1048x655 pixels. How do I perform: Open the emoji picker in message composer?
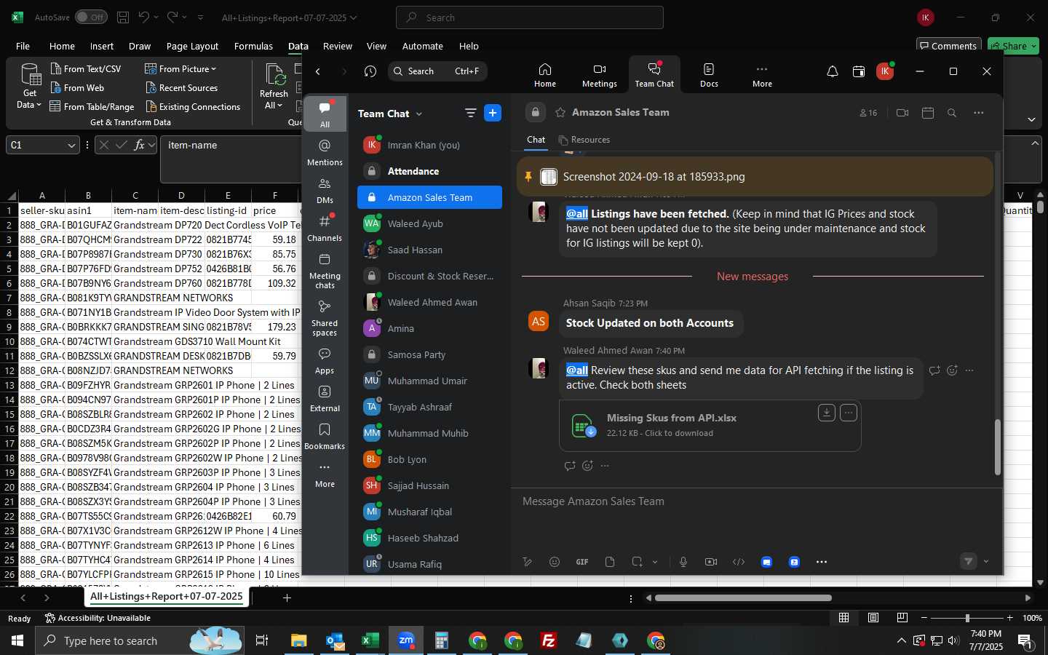[555, 562]
